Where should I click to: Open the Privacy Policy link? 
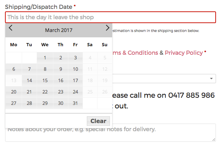[x=184, y=53]
